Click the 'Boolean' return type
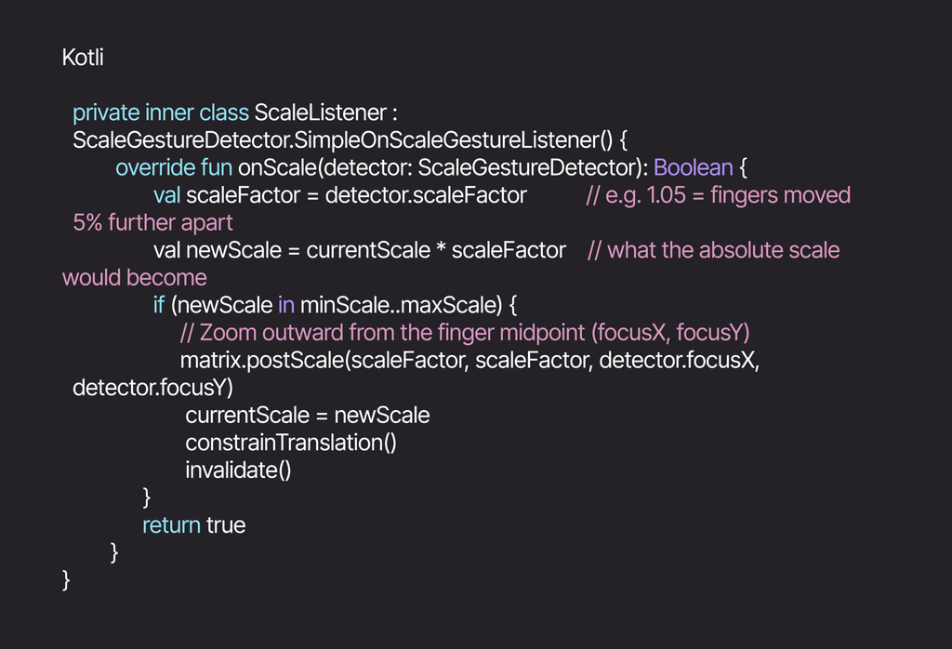The image size is (952, 649). tap(694, 167)
